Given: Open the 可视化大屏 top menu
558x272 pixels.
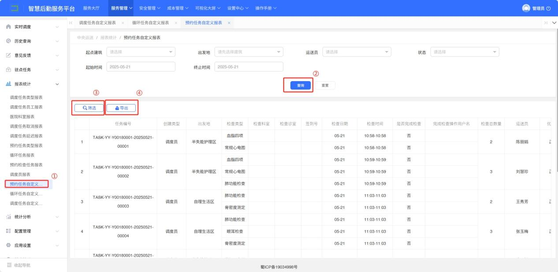Looking at the screenshot, I should [208, 8].
